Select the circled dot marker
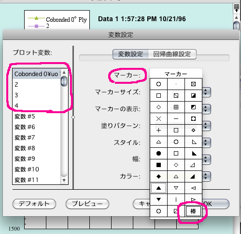 click(x=158, y=211)
